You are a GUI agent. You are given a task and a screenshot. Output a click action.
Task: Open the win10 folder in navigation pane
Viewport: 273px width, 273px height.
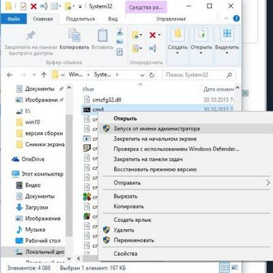[28, 122]
